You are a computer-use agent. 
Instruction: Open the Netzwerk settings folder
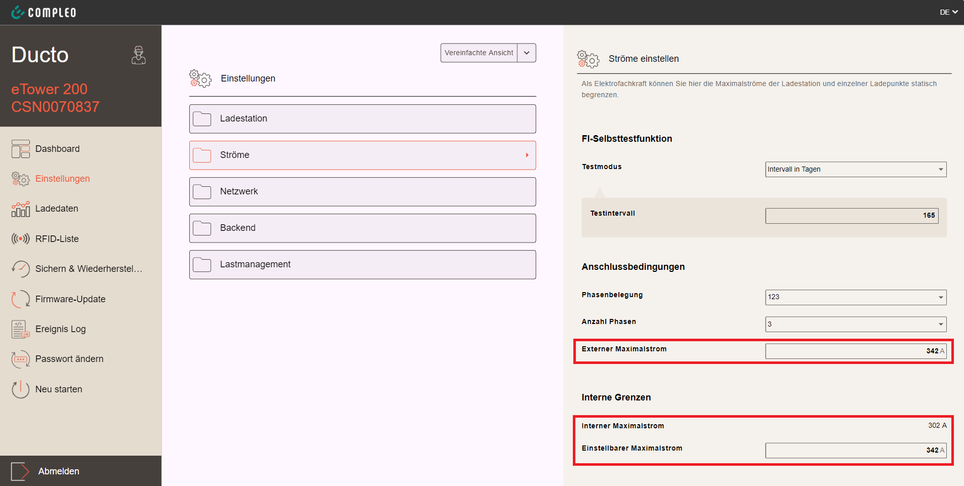[x=362, y=192]
